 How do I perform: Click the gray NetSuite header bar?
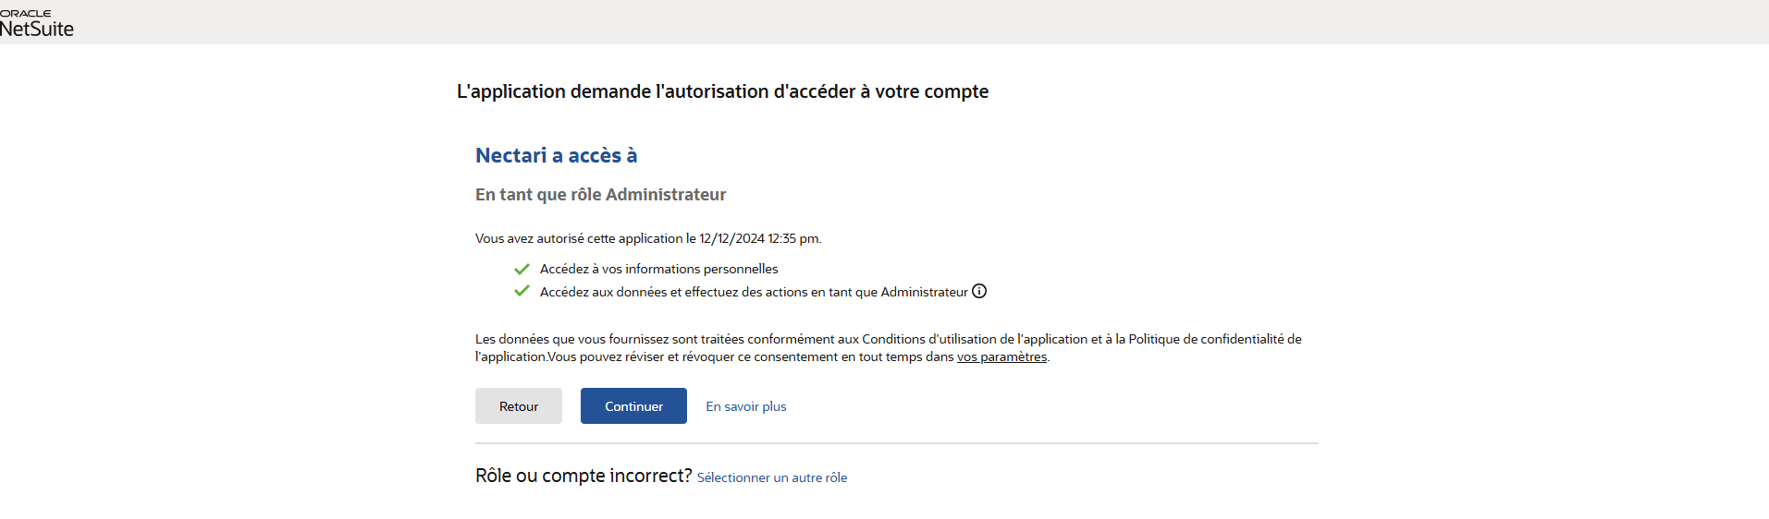click(884, 22)
